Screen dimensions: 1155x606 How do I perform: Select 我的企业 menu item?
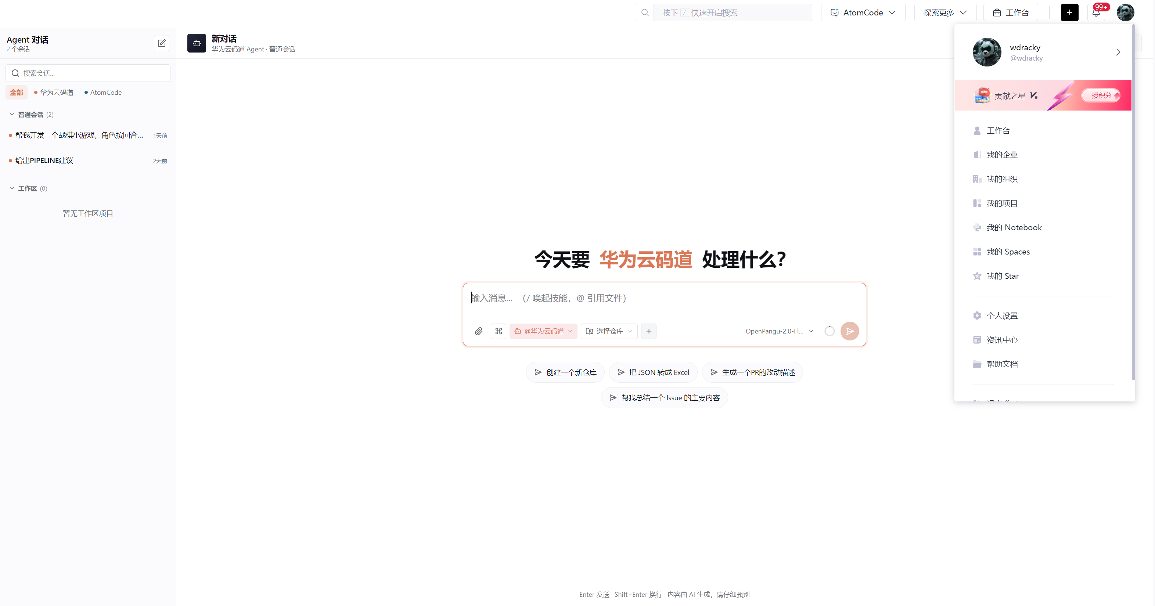[1043, 155]
